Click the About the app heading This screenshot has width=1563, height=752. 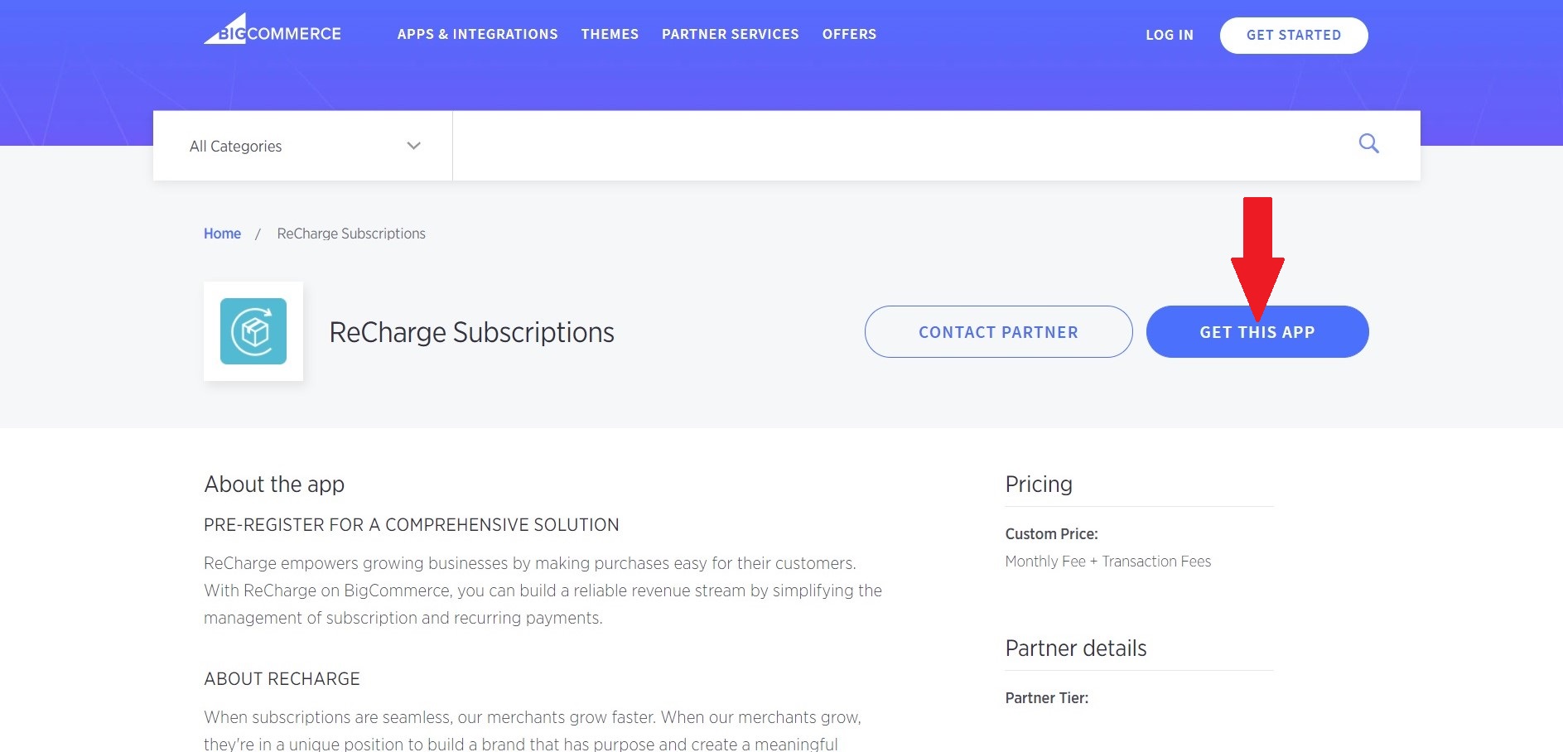click(x=274, y=484)
